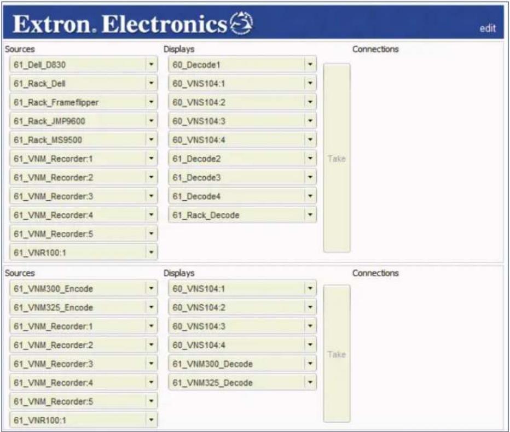Select the 61_Decode4 display entry
Screen dimensions: 510x432
(242, 196)
